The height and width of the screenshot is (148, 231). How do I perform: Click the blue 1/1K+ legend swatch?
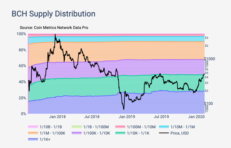[x=33, y=140]
